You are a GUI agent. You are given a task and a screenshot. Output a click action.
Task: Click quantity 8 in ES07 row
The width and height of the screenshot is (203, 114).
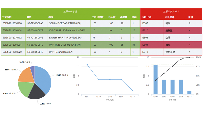[x=190, y=23]
